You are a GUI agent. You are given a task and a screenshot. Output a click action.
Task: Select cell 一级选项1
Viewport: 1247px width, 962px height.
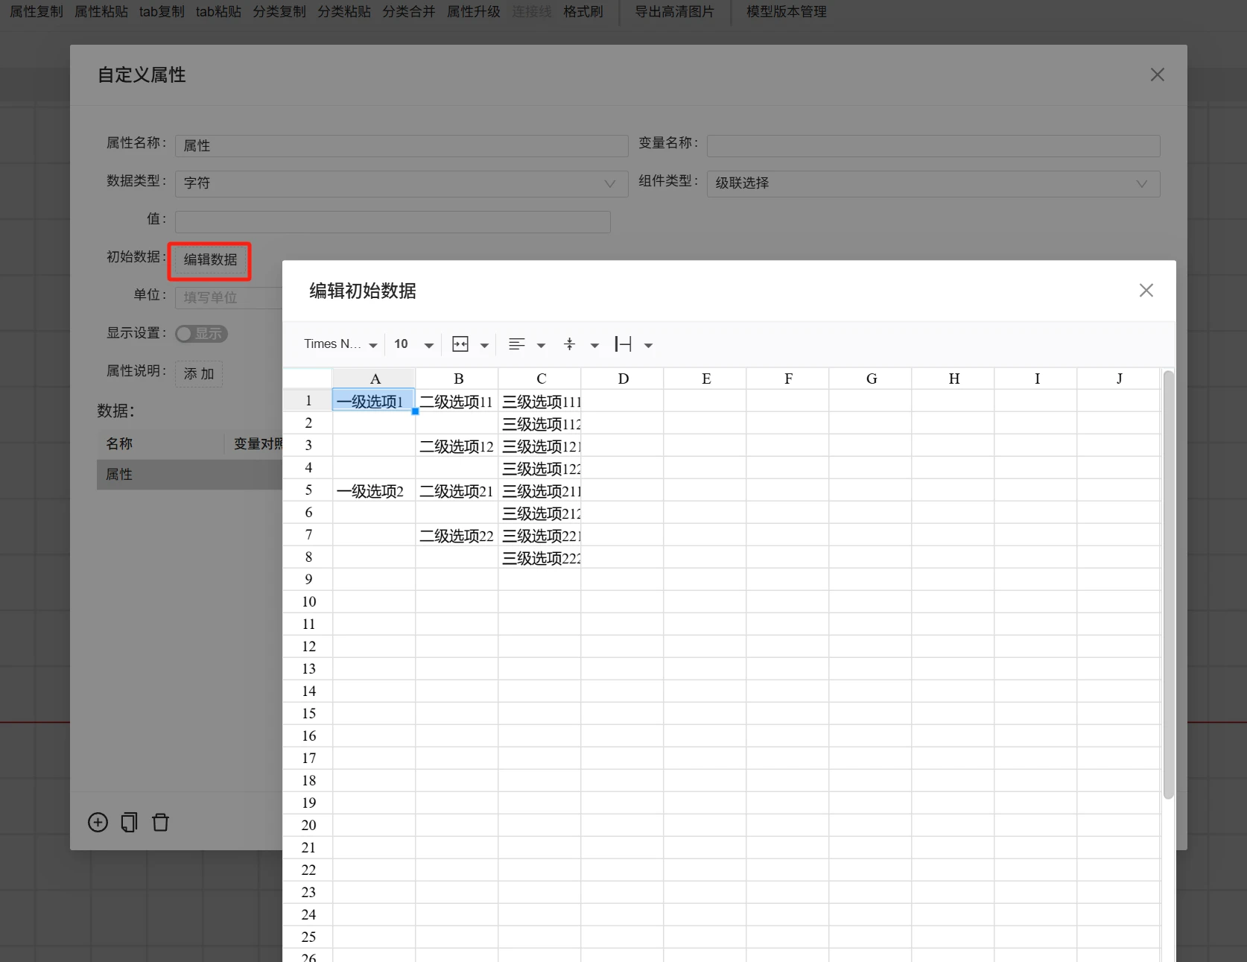(373, 401)
